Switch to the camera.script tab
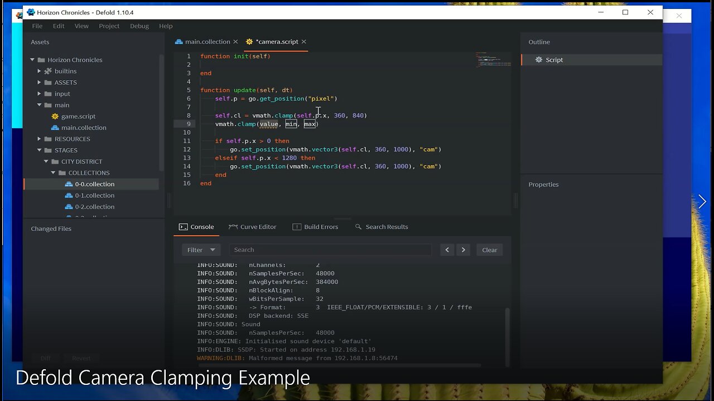This screenshot has height=401, width=714. click(277, 42)
